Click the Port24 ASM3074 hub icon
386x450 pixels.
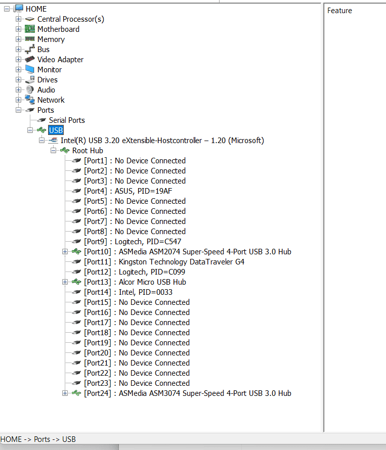click(x=76, y=393)
